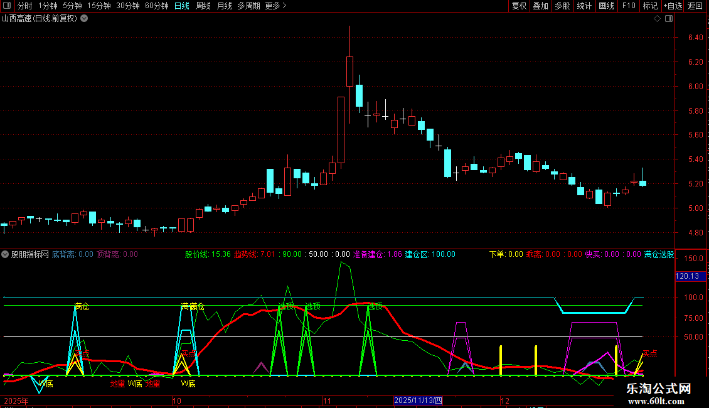Open the 统计 statistics tool

tap(584, 6)
